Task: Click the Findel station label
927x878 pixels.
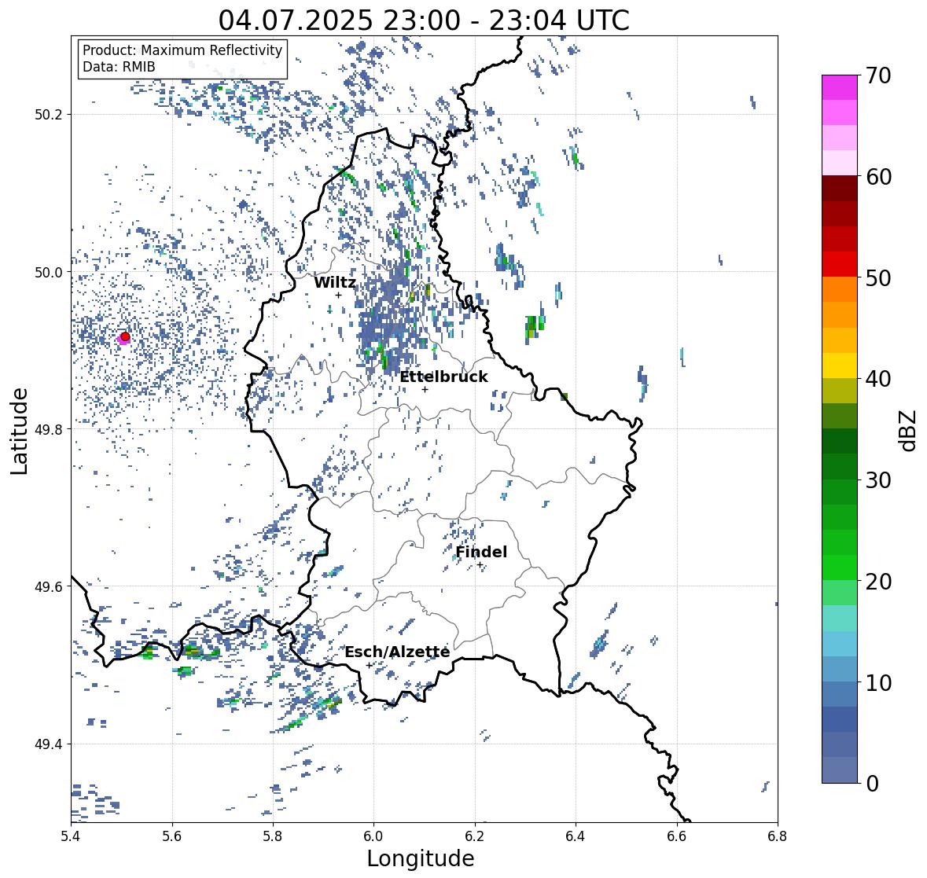Action: [481, 552]
